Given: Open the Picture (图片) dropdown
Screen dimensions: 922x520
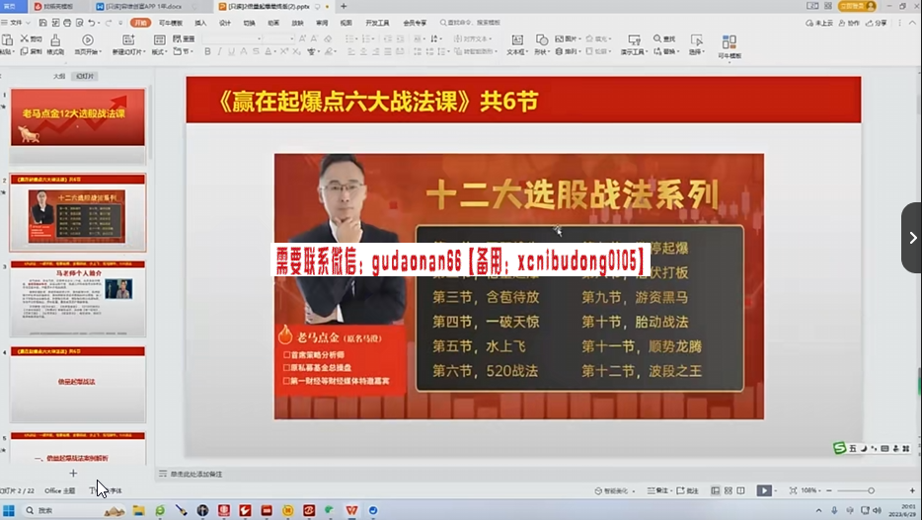Looking at the screenshot, I should click(x=568, y=38).
